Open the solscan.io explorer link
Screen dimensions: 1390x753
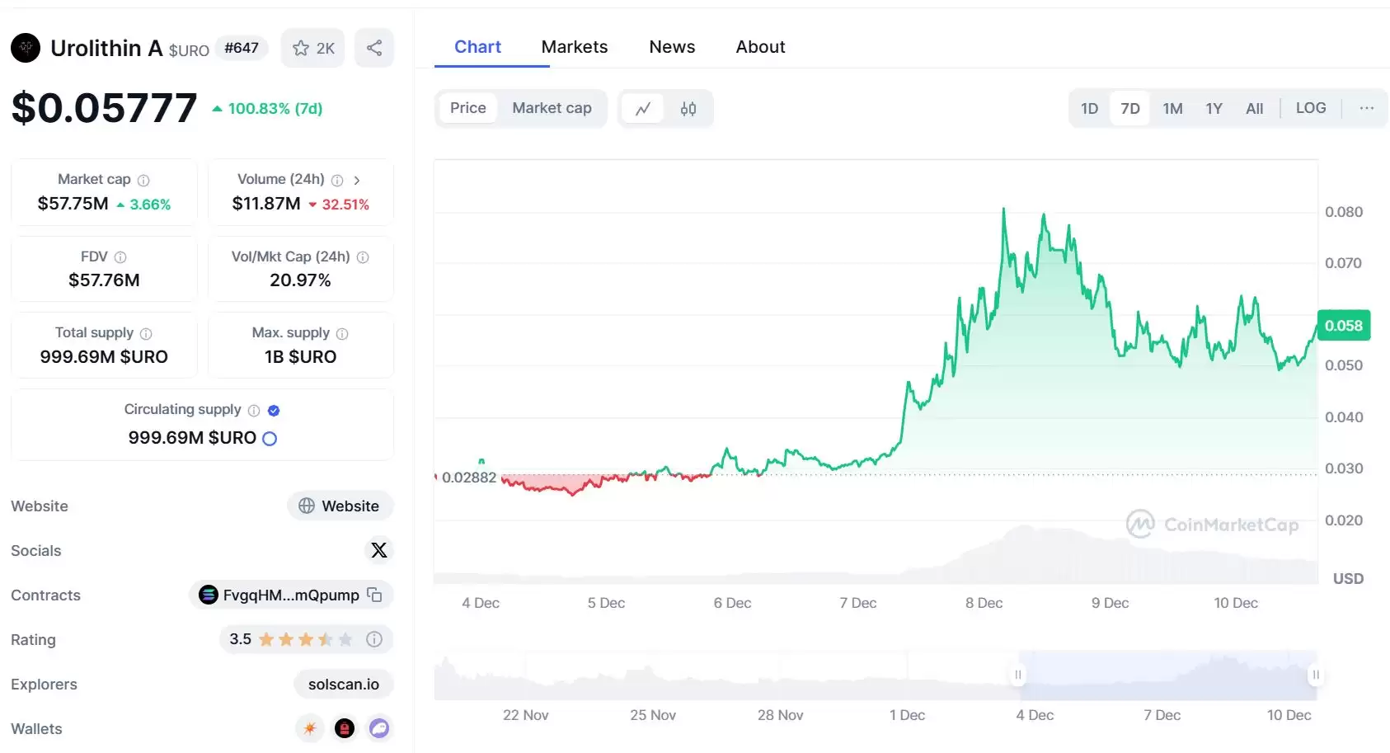coord(343,684)
